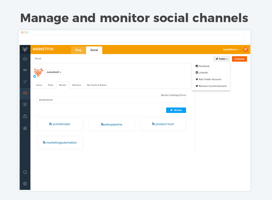
Task: Open the Posts tab
Action: click(50, 85)
